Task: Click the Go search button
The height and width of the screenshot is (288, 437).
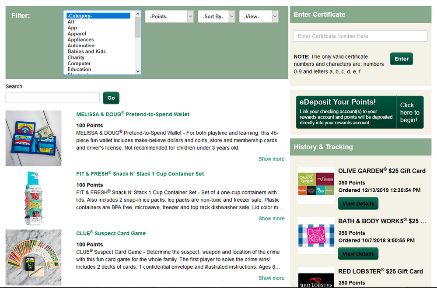Action: [x=111, y=98]
